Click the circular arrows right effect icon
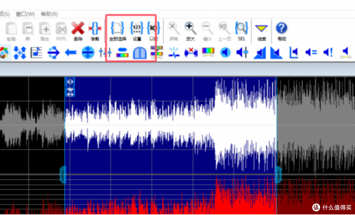This screenshot has width=355, height=215. click(54, 53)
